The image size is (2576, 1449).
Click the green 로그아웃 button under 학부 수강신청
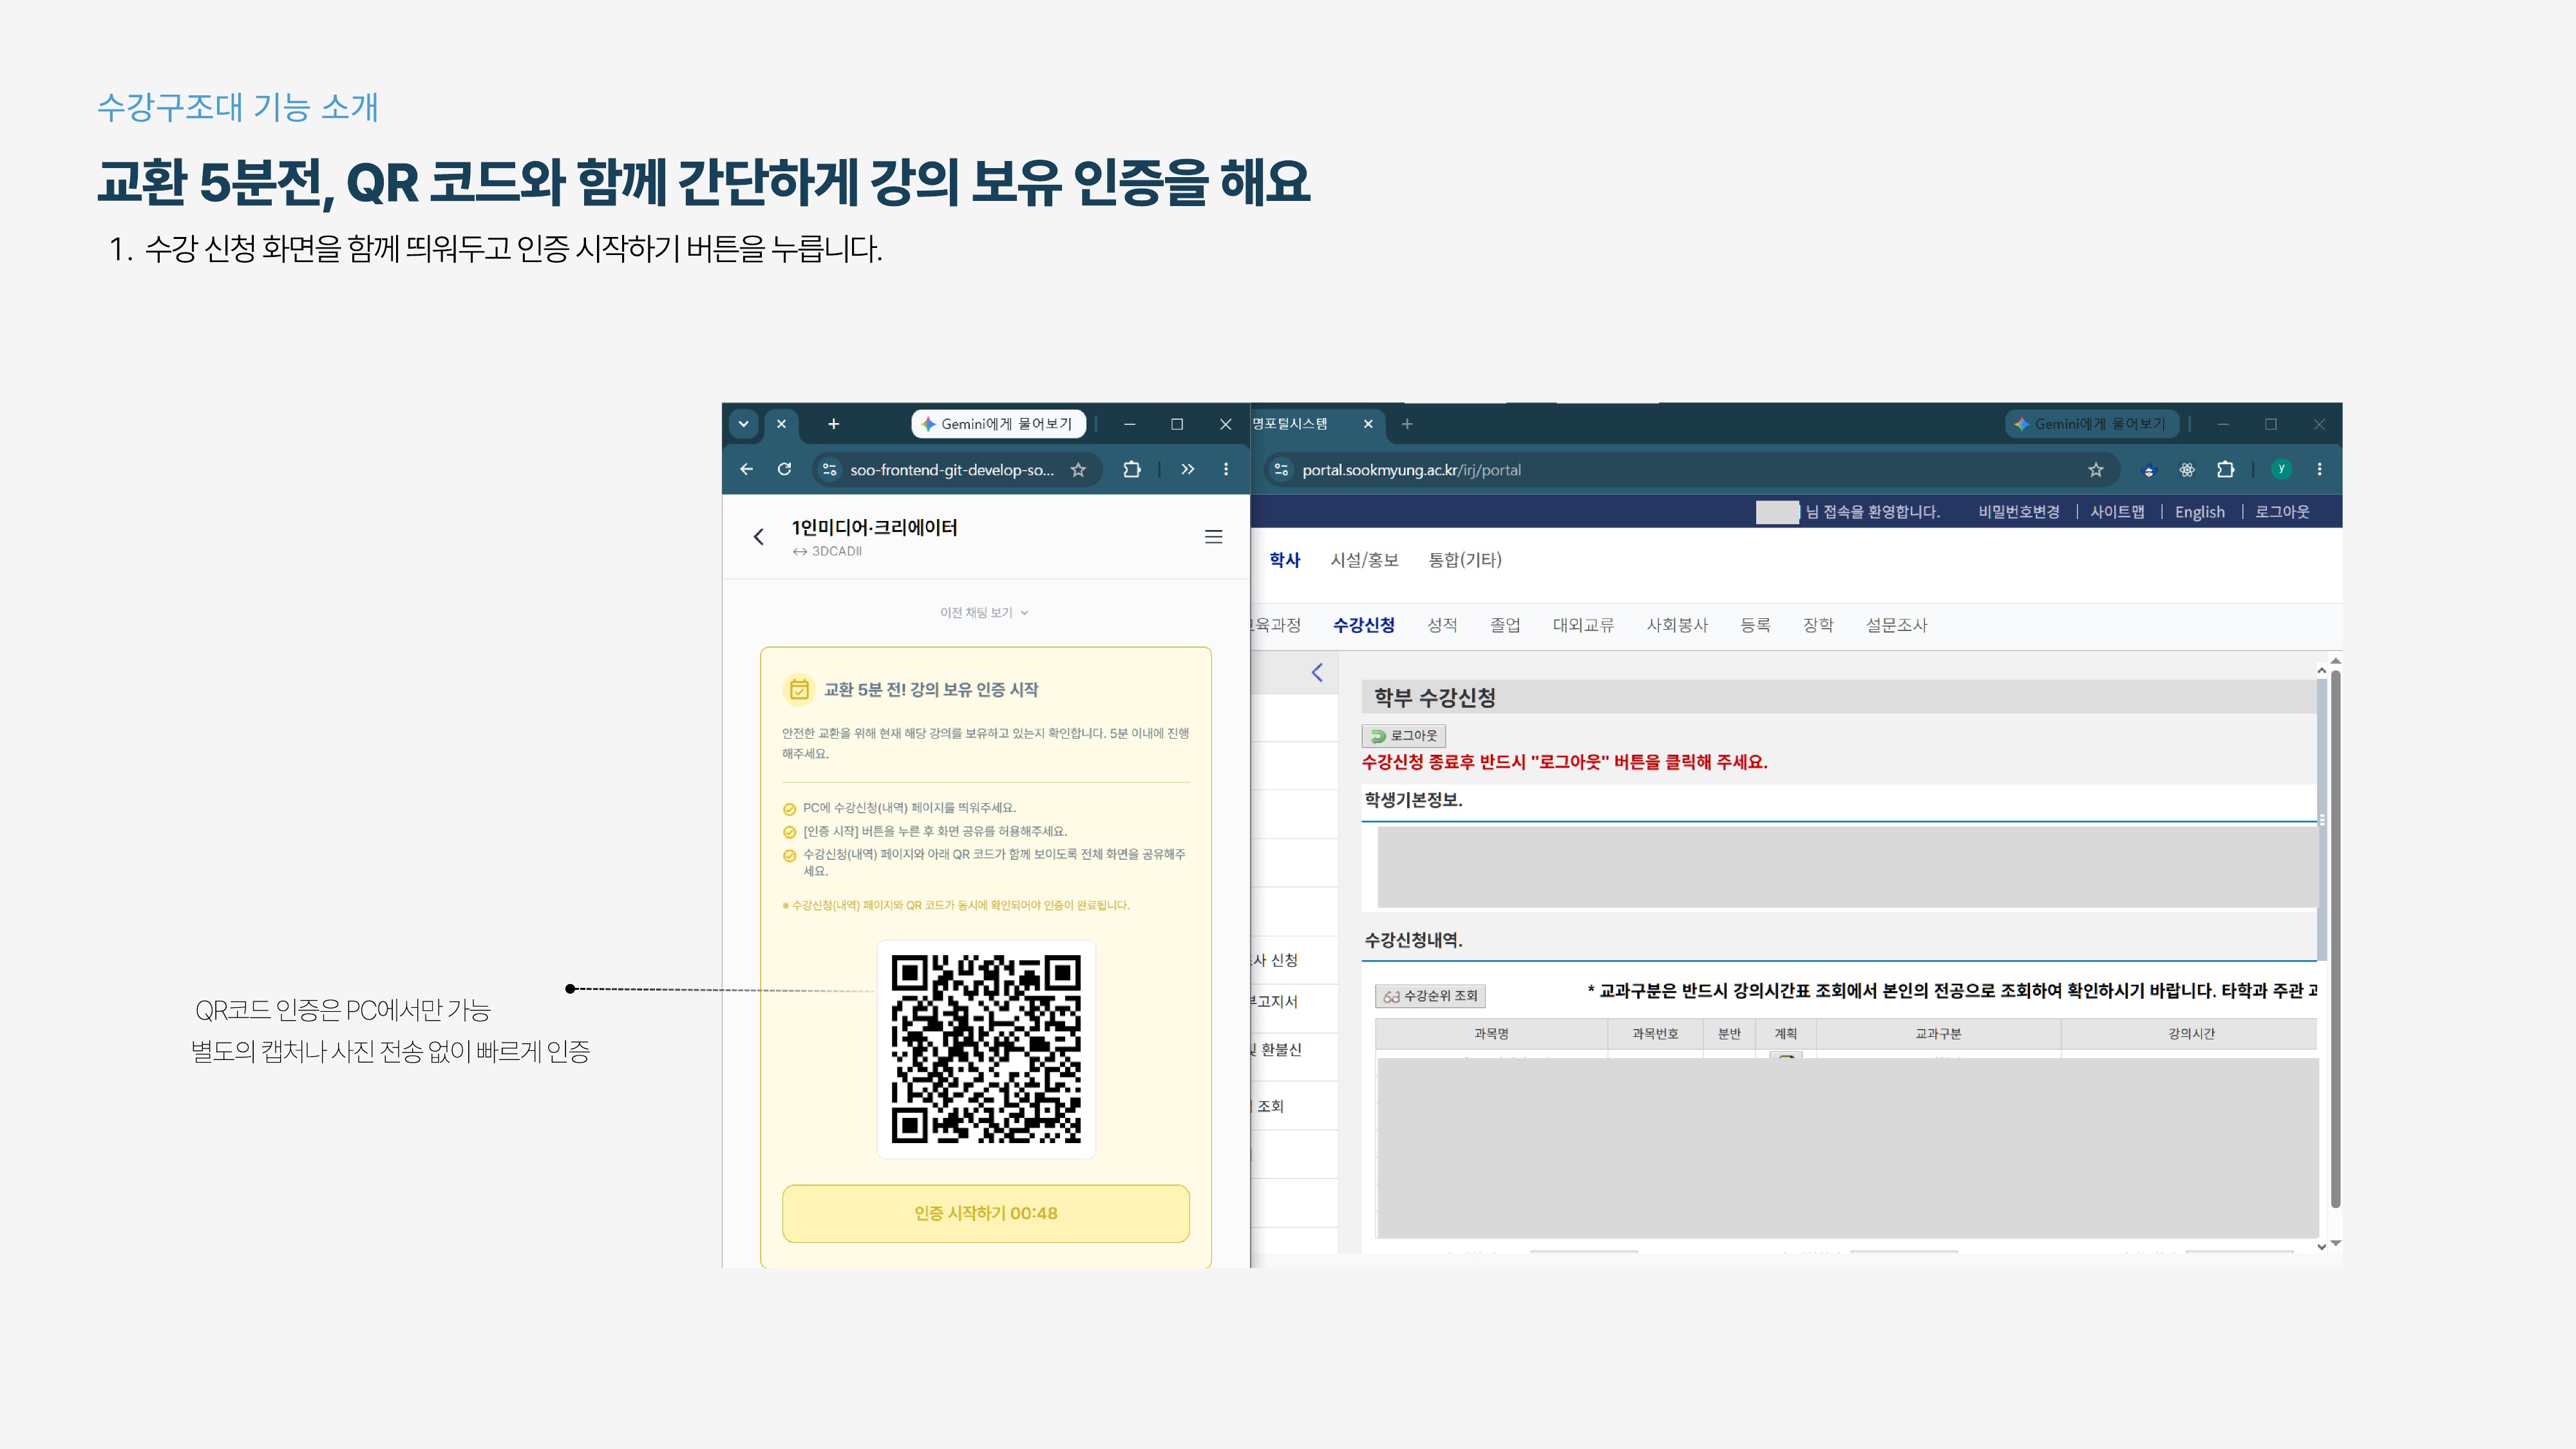point(1404,736)
